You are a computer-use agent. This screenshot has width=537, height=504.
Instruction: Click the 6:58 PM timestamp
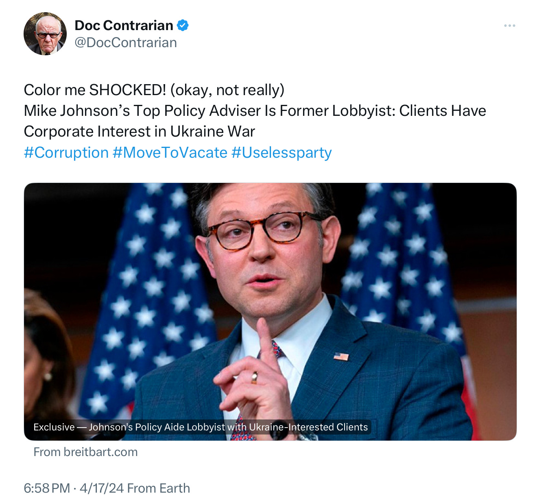[x=47, y=488]
